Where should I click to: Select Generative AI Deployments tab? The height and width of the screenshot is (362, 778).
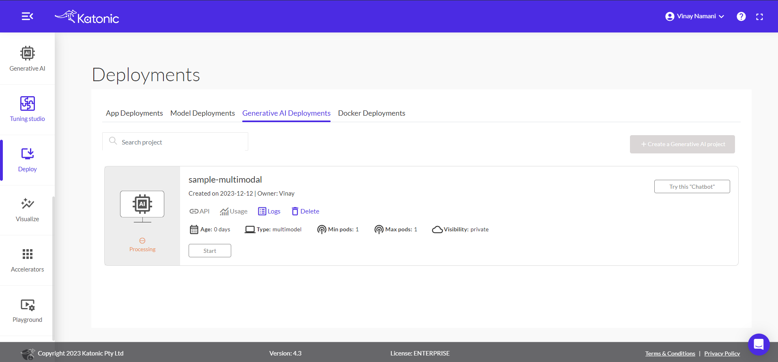point(286,113)
